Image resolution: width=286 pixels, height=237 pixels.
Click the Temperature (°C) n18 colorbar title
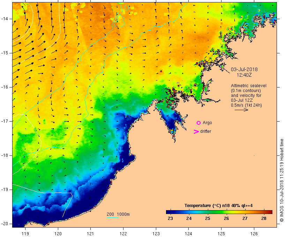point(219,206)
